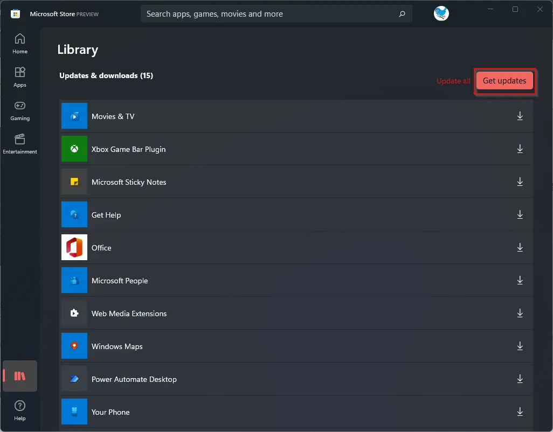This screenshot has width=553, height=432.
Task: Select the Windows Maps name text
Action: pyautogui.click(x=117, y=346)
